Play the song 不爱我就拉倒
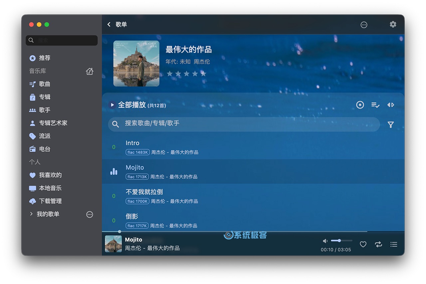Screen dimensions: 426x284 tap(144, 192)
